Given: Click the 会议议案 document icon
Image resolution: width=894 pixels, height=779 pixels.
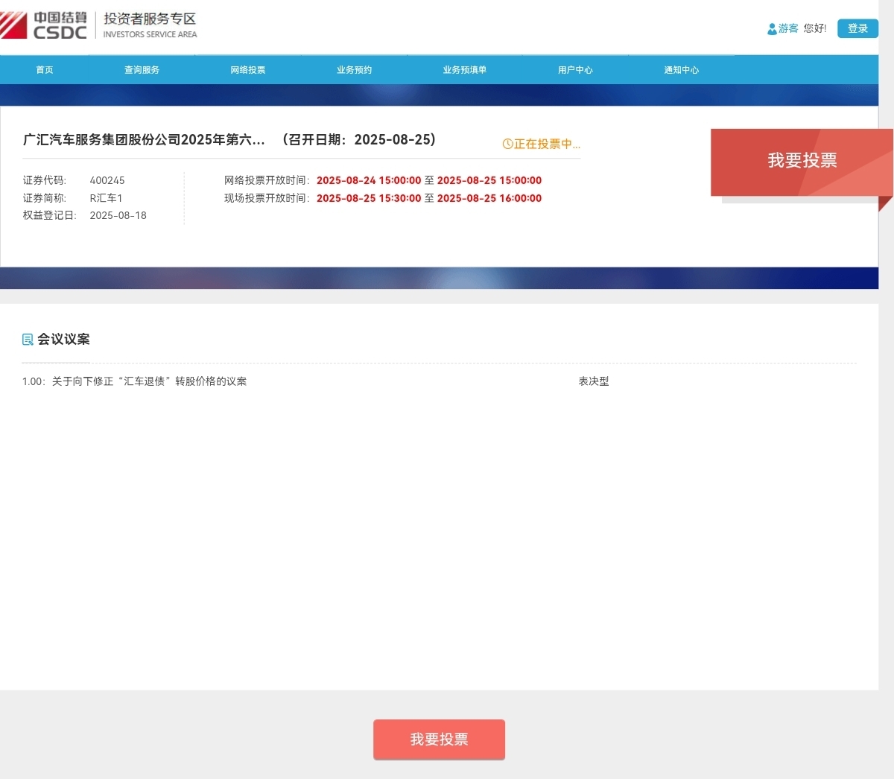Looking at the screenshot, I should click(28, 340).
